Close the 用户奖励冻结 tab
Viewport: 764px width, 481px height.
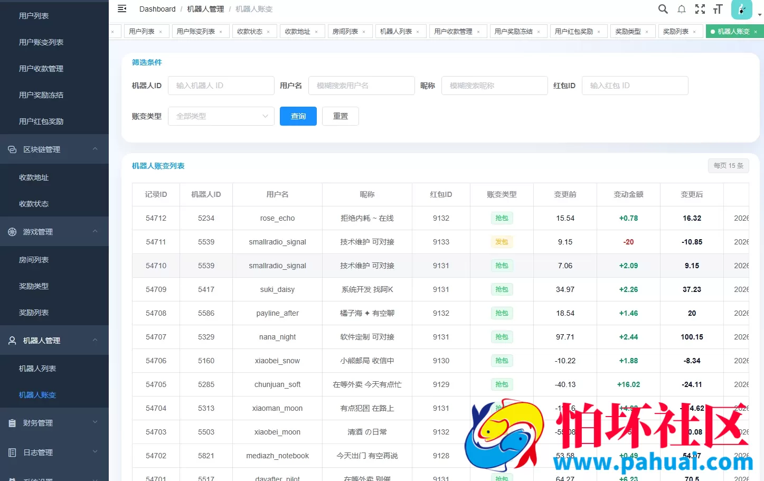click(x=539, y=32)
